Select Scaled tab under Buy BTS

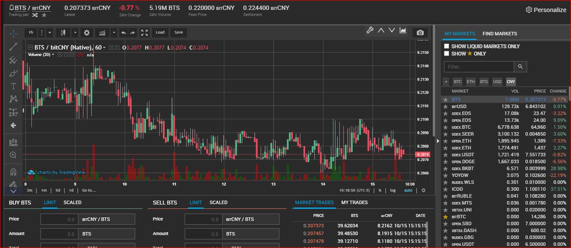point(72,202)
